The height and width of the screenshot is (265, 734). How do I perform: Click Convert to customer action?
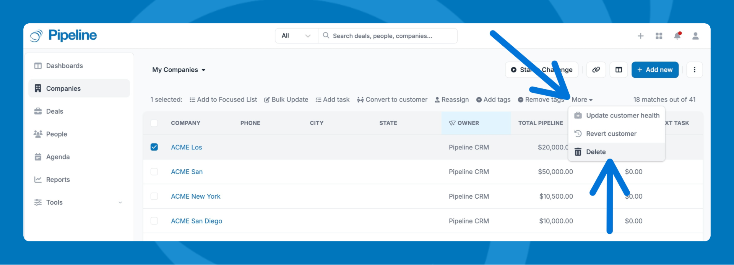392,100
